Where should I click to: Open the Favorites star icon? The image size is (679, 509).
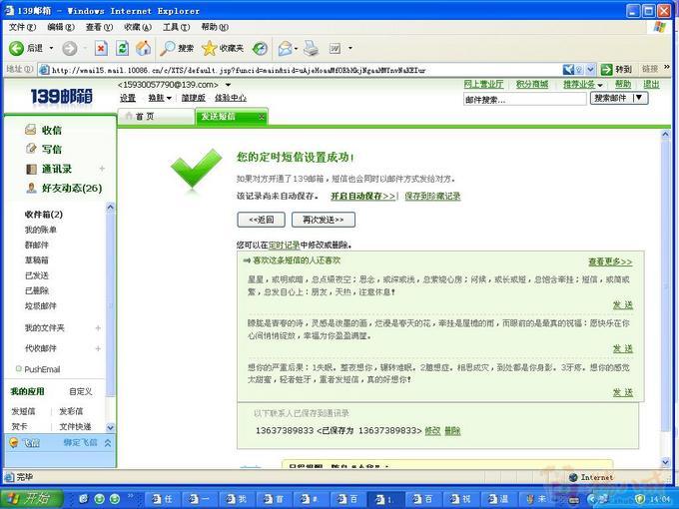tap(209, 48)
